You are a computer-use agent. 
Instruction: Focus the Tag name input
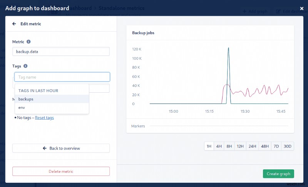[62, 77]
